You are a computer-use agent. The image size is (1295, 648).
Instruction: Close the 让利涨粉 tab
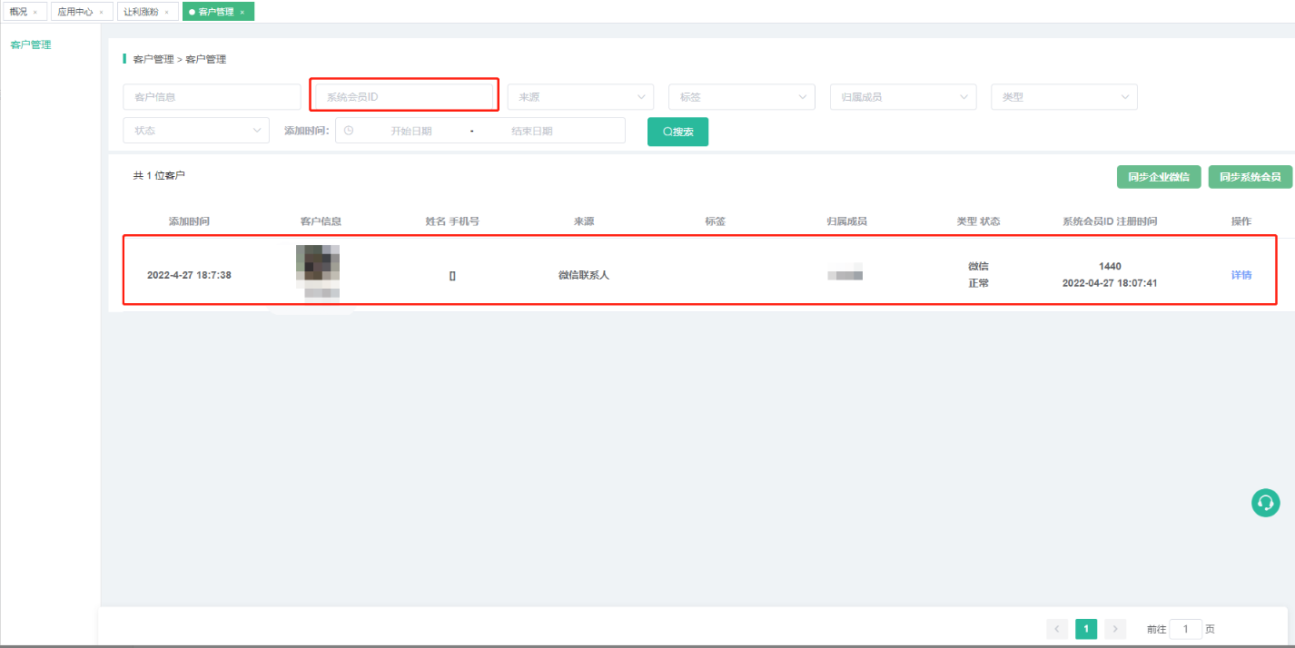click(x=166, y=13)
